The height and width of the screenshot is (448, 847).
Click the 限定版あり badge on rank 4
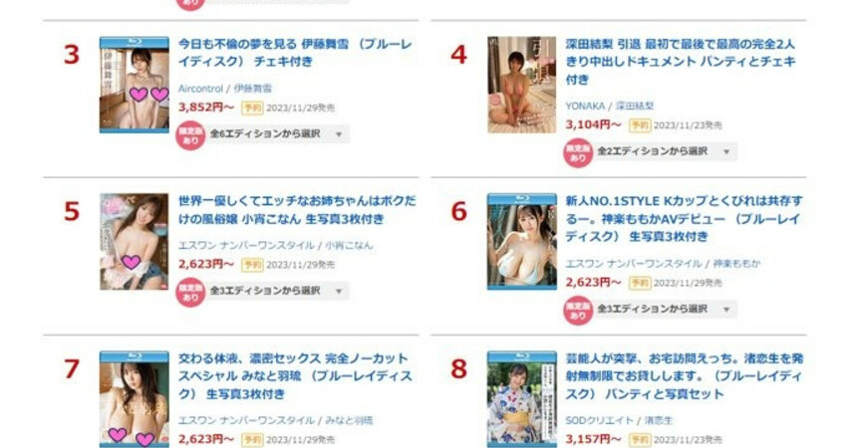[577, 153]
